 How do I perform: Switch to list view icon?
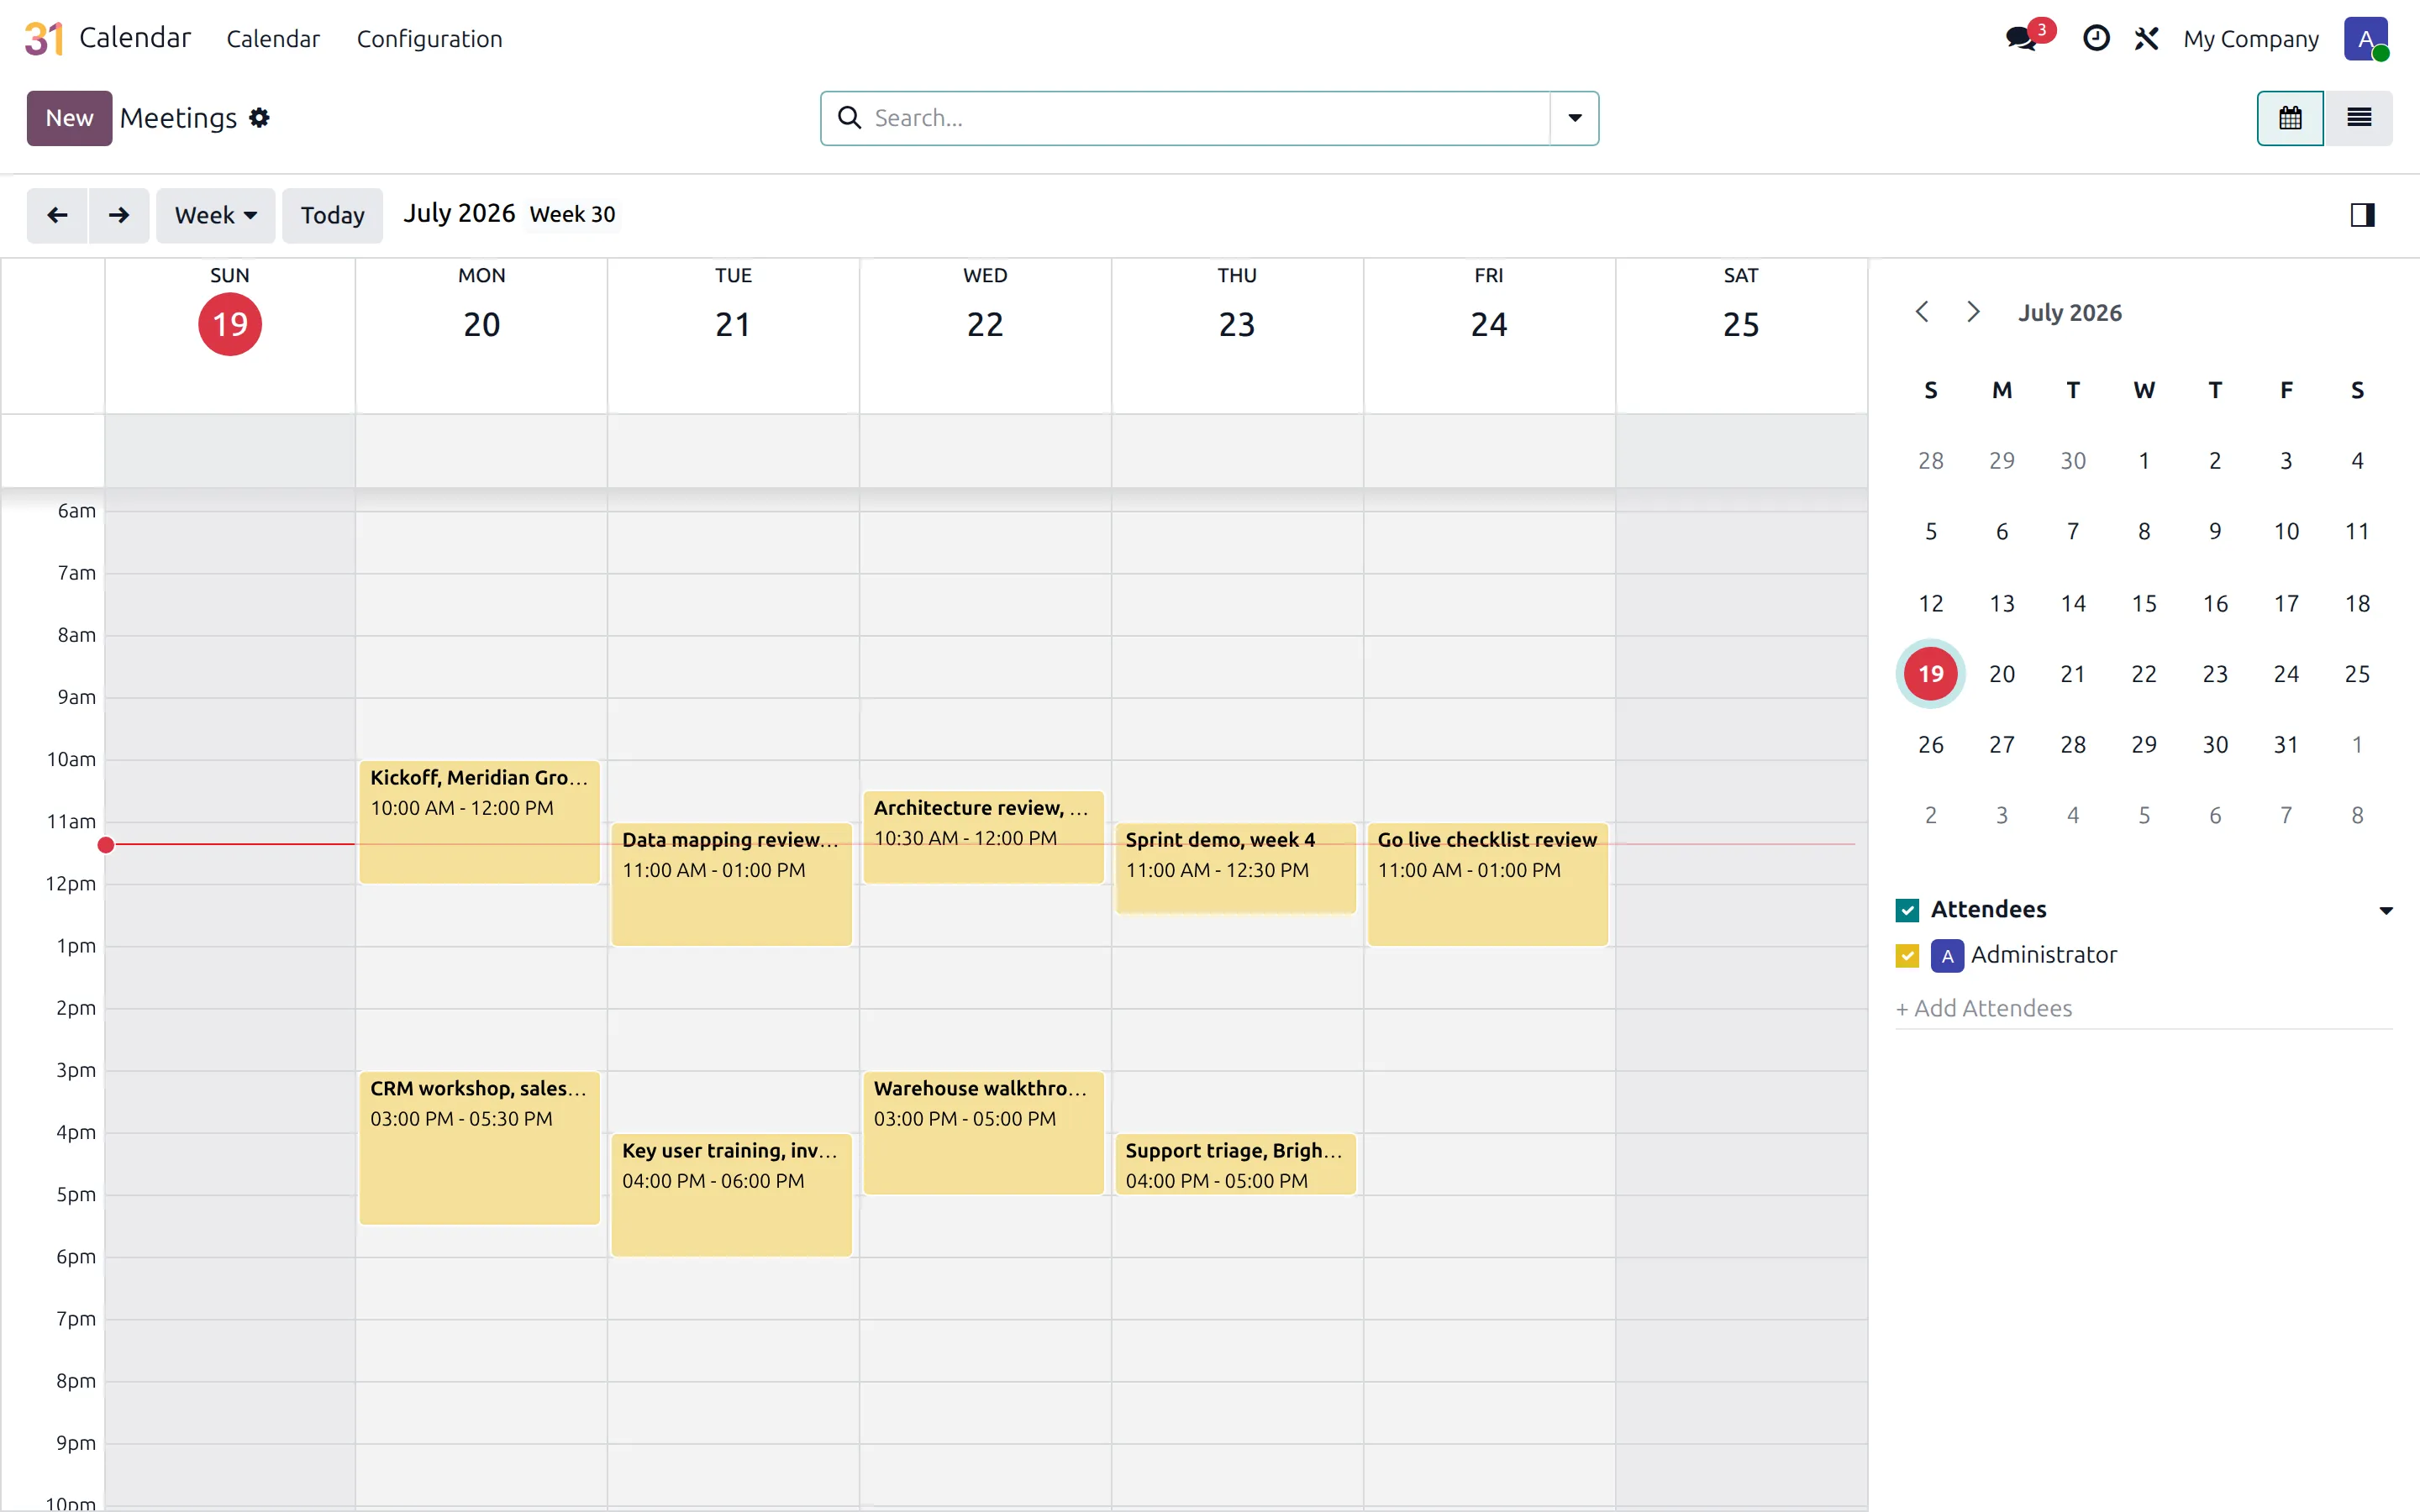2359,118
